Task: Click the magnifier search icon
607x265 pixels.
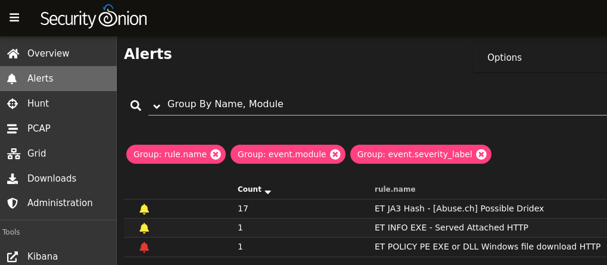Action: (x=135, y=105)
